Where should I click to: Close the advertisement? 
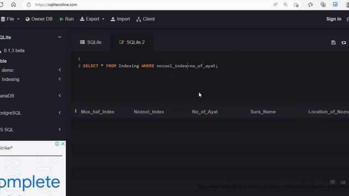coord(63,144)
